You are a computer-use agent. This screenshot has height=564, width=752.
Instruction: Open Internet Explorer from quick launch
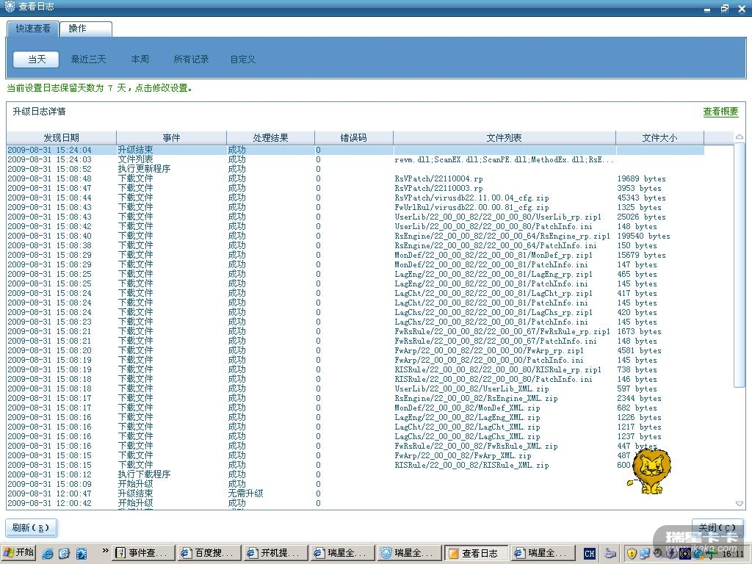click(x=48, y=553)
